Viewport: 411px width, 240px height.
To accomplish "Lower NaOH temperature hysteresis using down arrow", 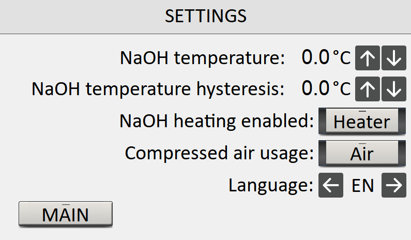I will [393, 89].
